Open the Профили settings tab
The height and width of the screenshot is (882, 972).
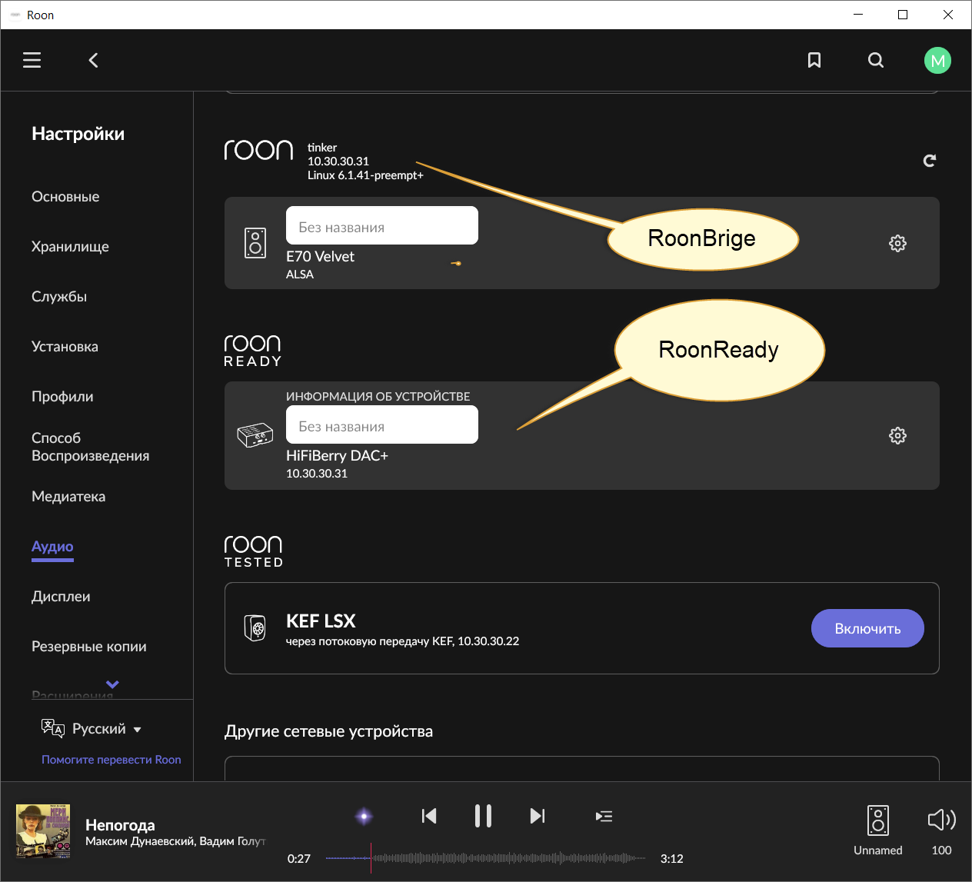click(x=62, y=397)
